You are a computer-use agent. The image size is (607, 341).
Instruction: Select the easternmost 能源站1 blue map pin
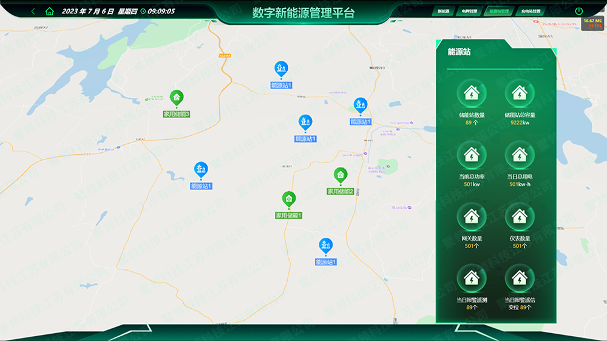pos(361,106)
